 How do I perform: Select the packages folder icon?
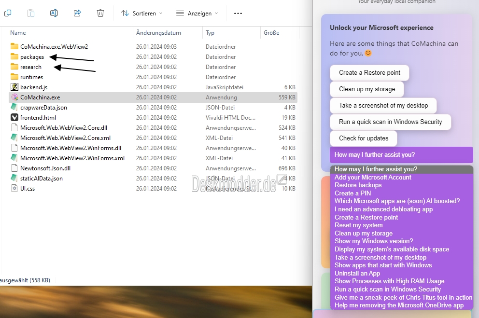coord(14,56)
